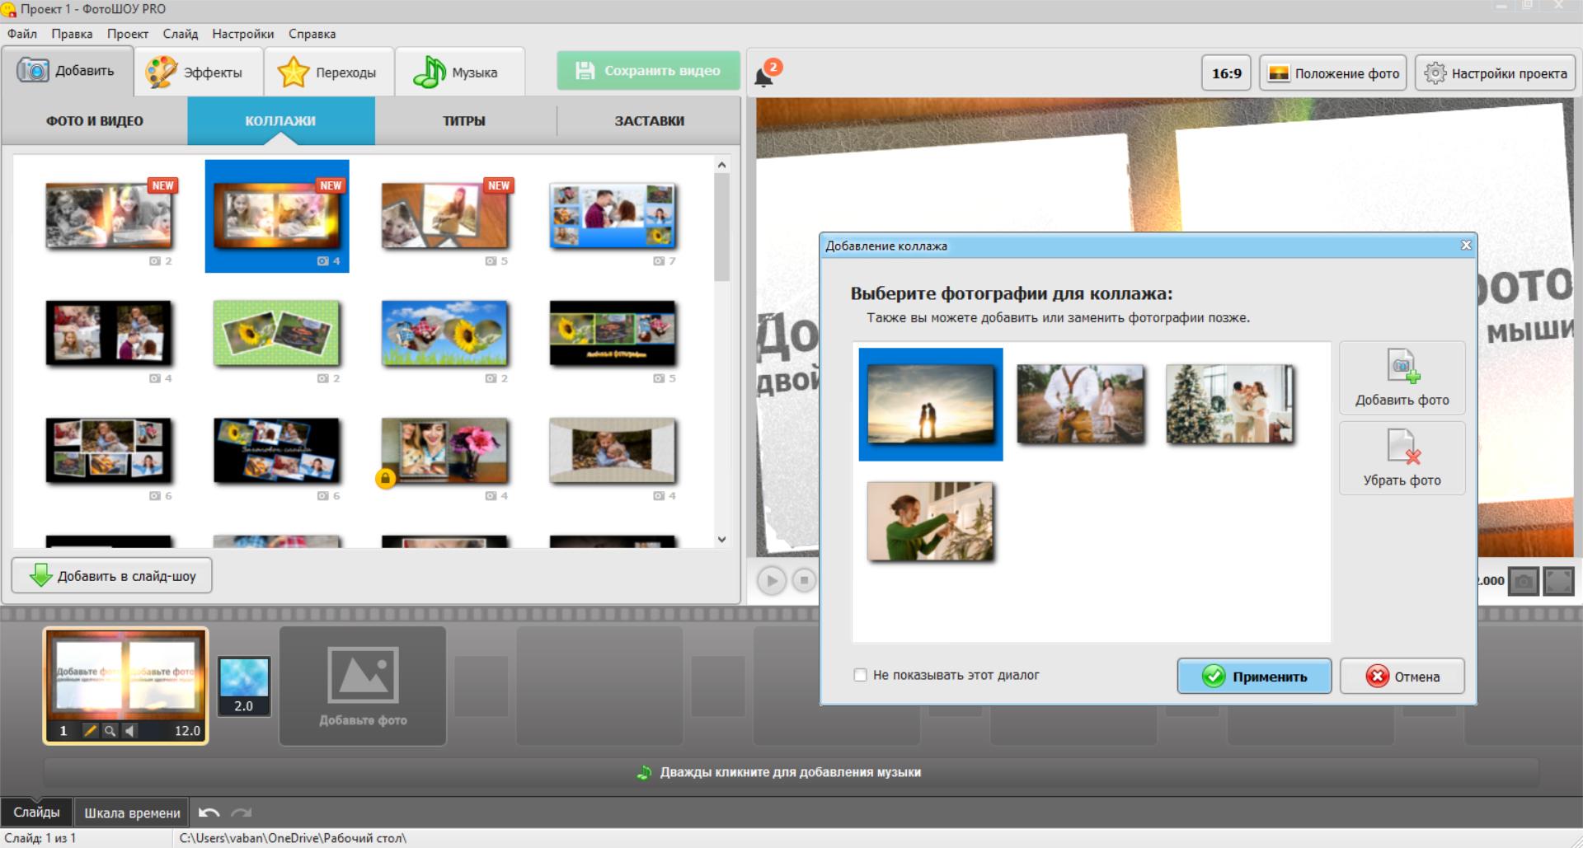
Task: Click the notifications bell icon
Action: (x=764, y=76)
